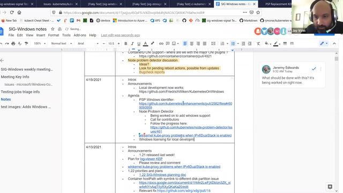Click the Explore button at bottom right
The height and width of the screenshot is (193, 343).
330,187
